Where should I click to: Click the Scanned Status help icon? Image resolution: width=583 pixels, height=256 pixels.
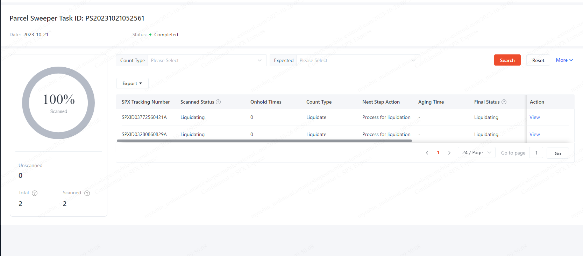click(218, 102)
